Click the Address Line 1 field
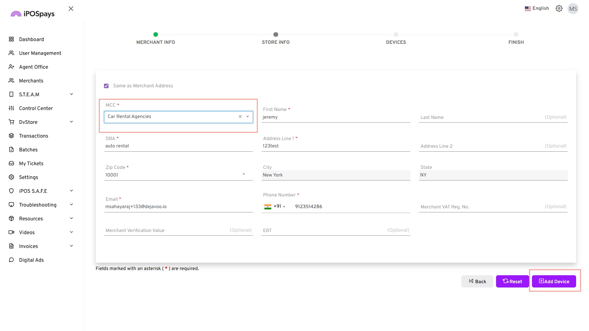This screenshot has width=589, height=331. pyautogui.click(x=336, y=146)
